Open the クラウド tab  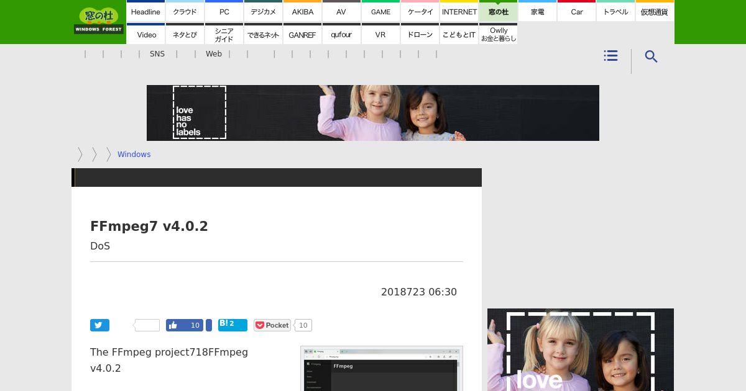(x=185, y=11)
